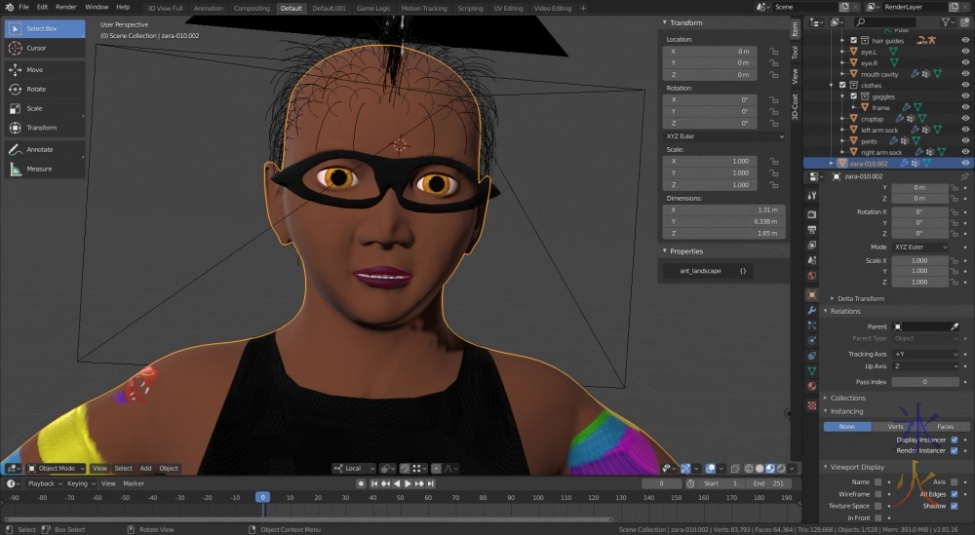Hide the croptop object in outliner
This screenshot has height=535, width=975.
965,119
